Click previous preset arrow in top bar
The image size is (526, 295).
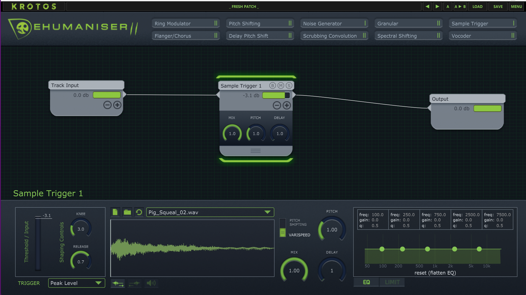coord(427,7)
